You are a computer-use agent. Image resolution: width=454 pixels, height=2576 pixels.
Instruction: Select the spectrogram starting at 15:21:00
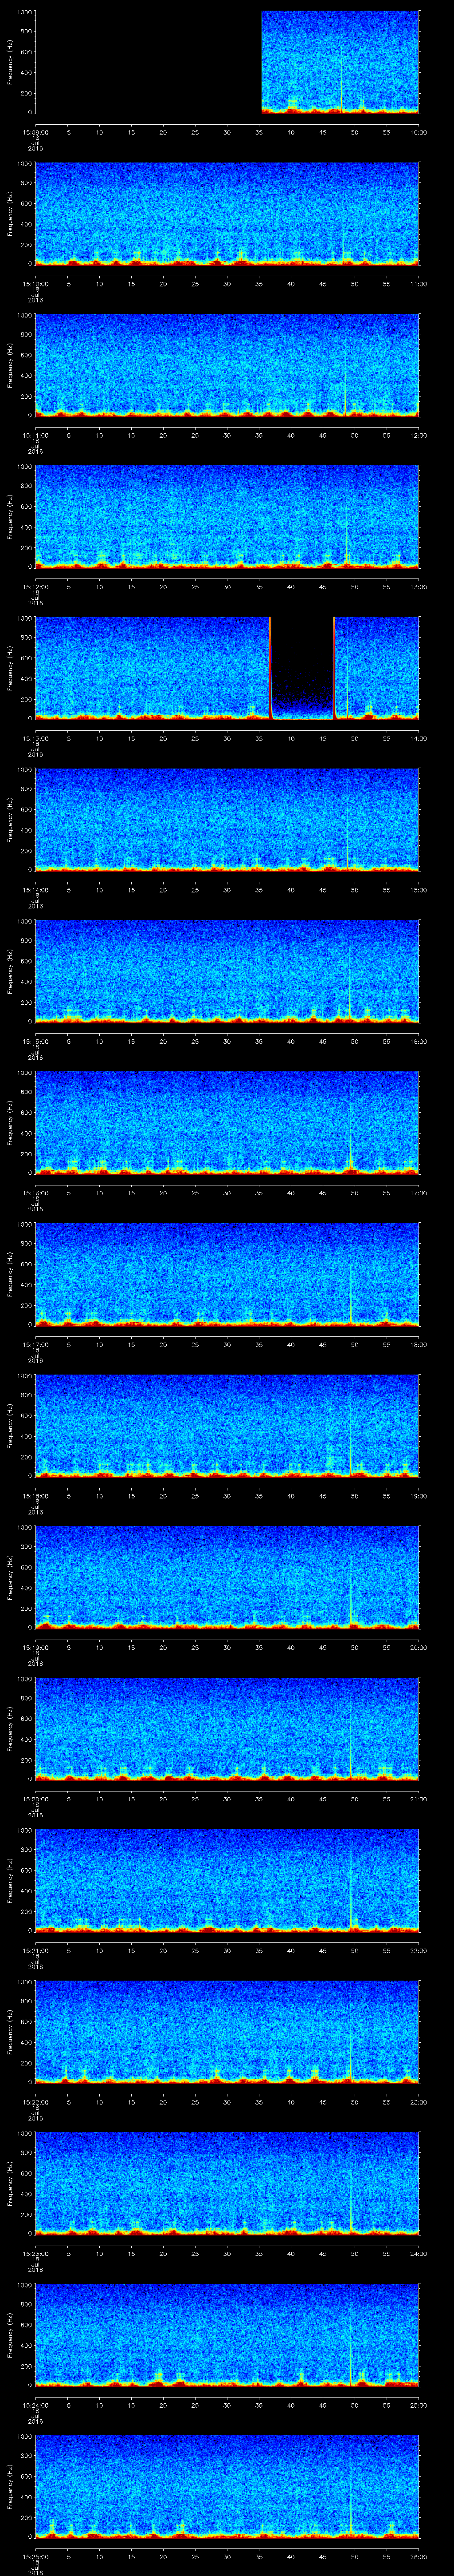(x=227, y=1880)
